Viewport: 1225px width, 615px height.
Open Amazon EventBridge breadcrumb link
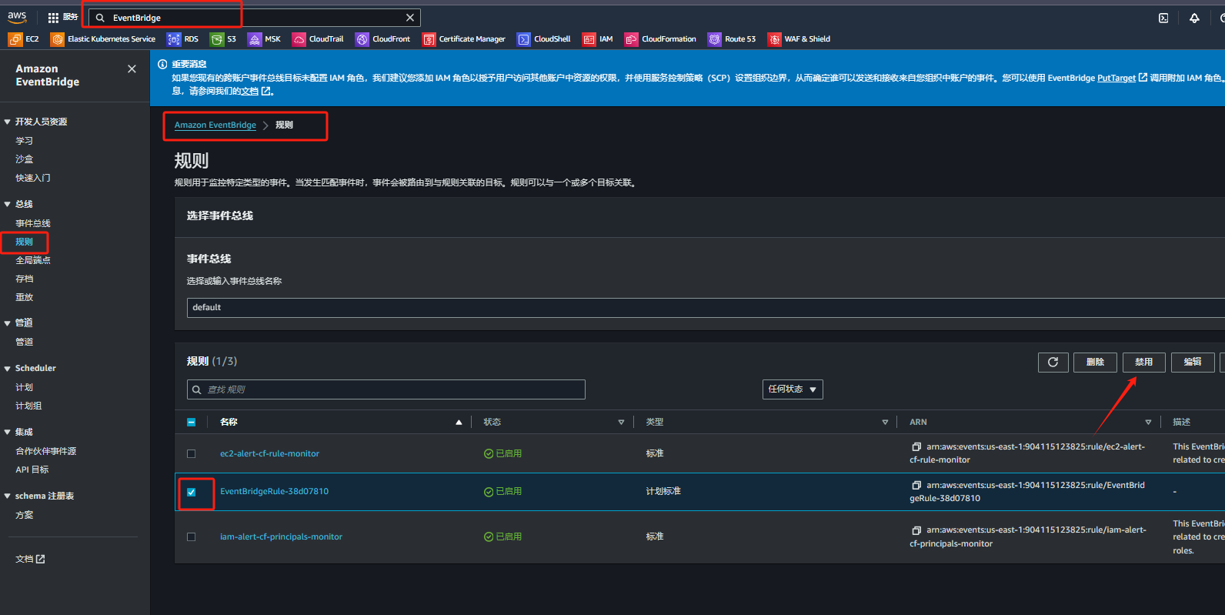tap(215, 125)
